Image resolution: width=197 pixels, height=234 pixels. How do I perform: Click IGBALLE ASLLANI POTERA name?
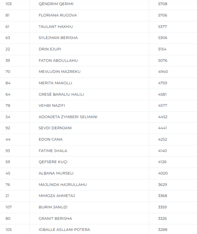point(64,230)
